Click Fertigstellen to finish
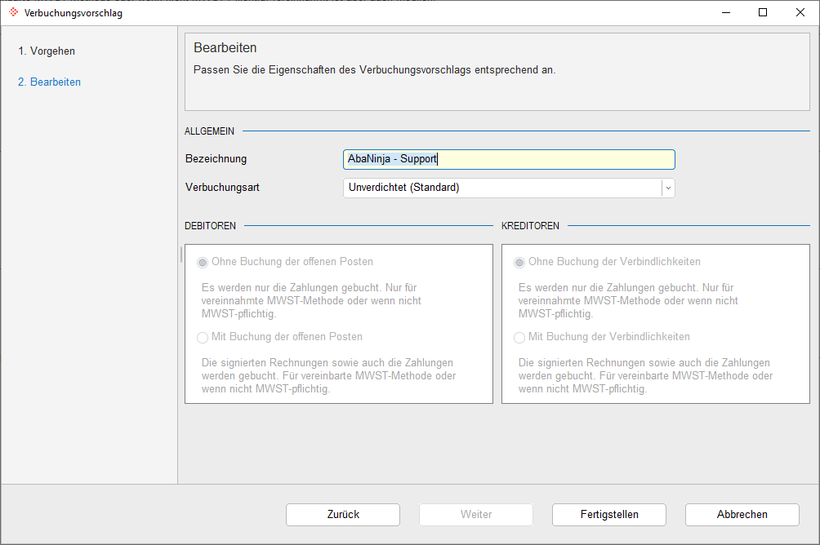 pyautogui.click(x=609, y=515)
